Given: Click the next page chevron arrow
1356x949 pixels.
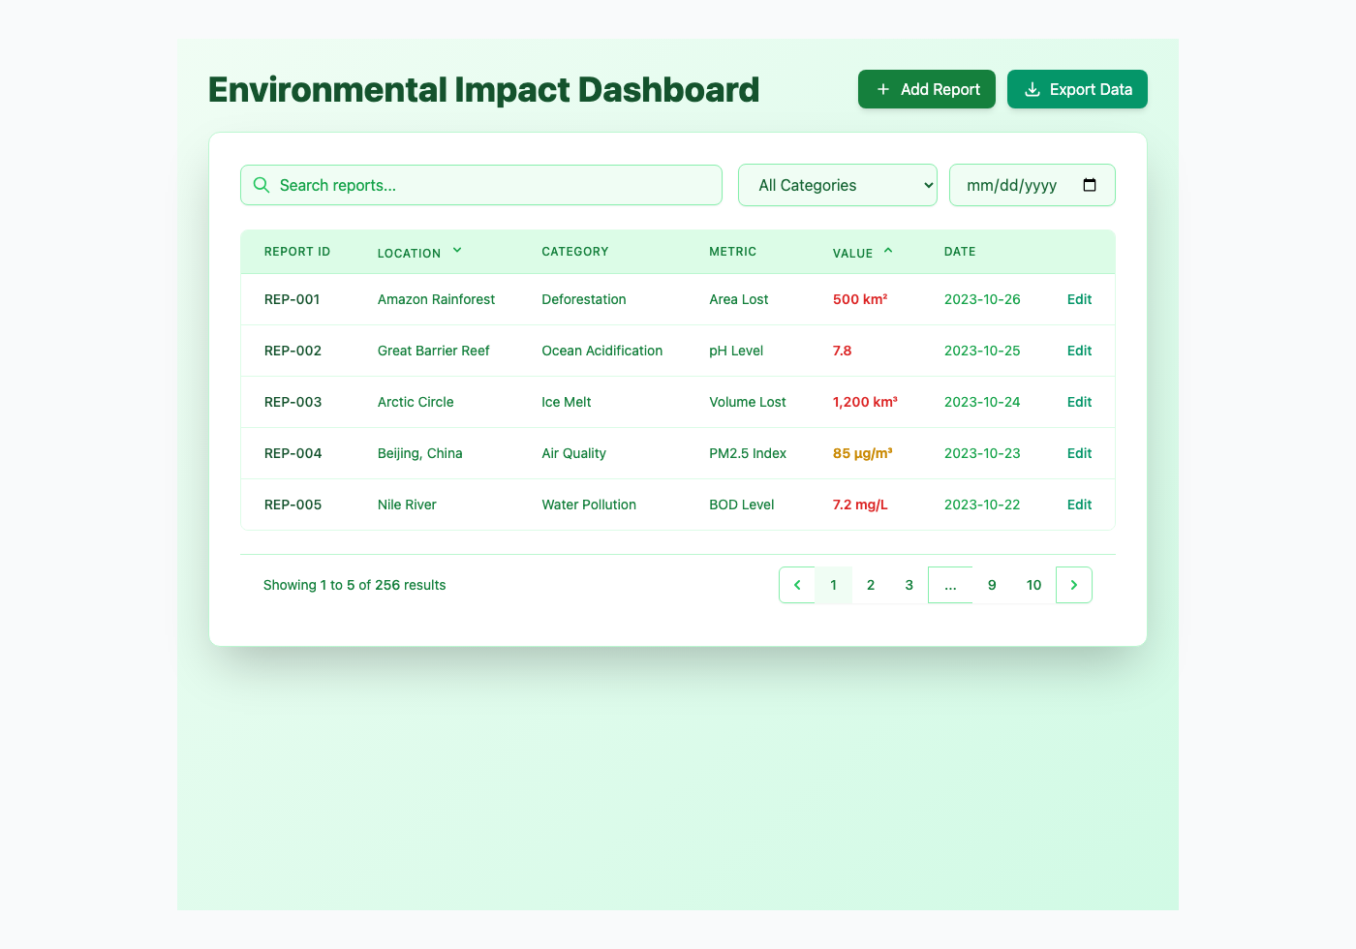Looking at the screenshot, I should tap(1073, 585).
